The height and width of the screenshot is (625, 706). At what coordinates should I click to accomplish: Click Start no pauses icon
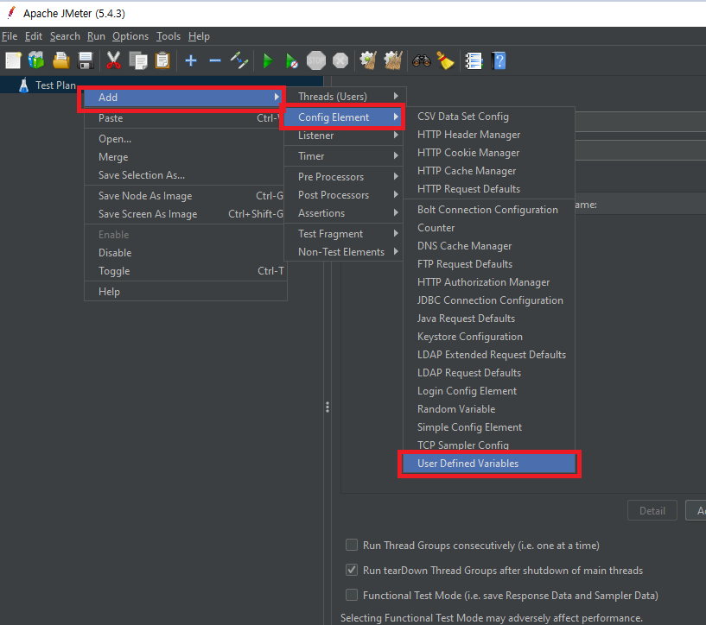coord(292,60)
